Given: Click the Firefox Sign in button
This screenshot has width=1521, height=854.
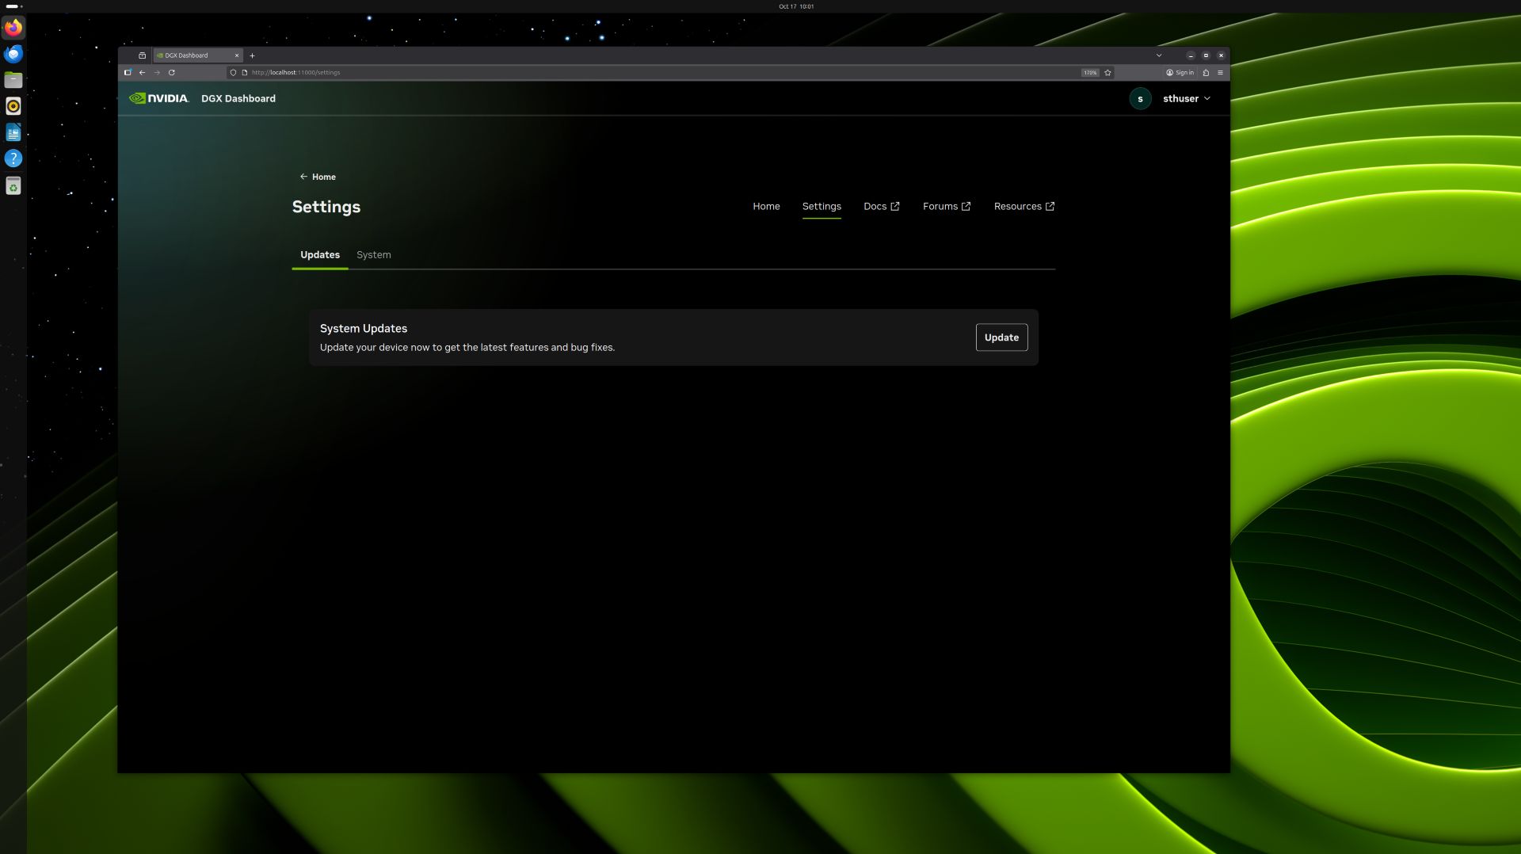Looking at the screenshot, I should point(1180,72).
